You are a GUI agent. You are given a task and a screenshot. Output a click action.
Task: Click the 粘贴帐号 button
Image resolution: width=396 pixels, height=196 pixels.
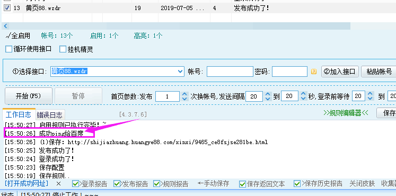(x=379, y=72)
